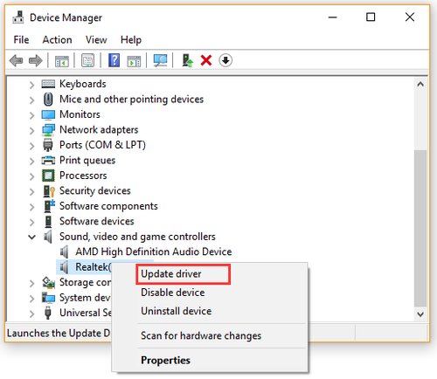Select Uninstall device in context menu
Image resolution: width=437 pixels, height=379 pixels.
[177, 311]
